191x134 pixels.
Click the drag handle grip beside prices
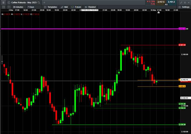178,2
